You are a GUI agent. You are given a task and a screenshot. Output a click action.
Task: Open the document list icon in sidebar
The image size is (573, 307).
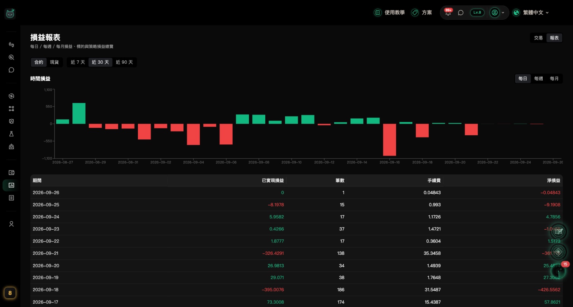[11, 198]
